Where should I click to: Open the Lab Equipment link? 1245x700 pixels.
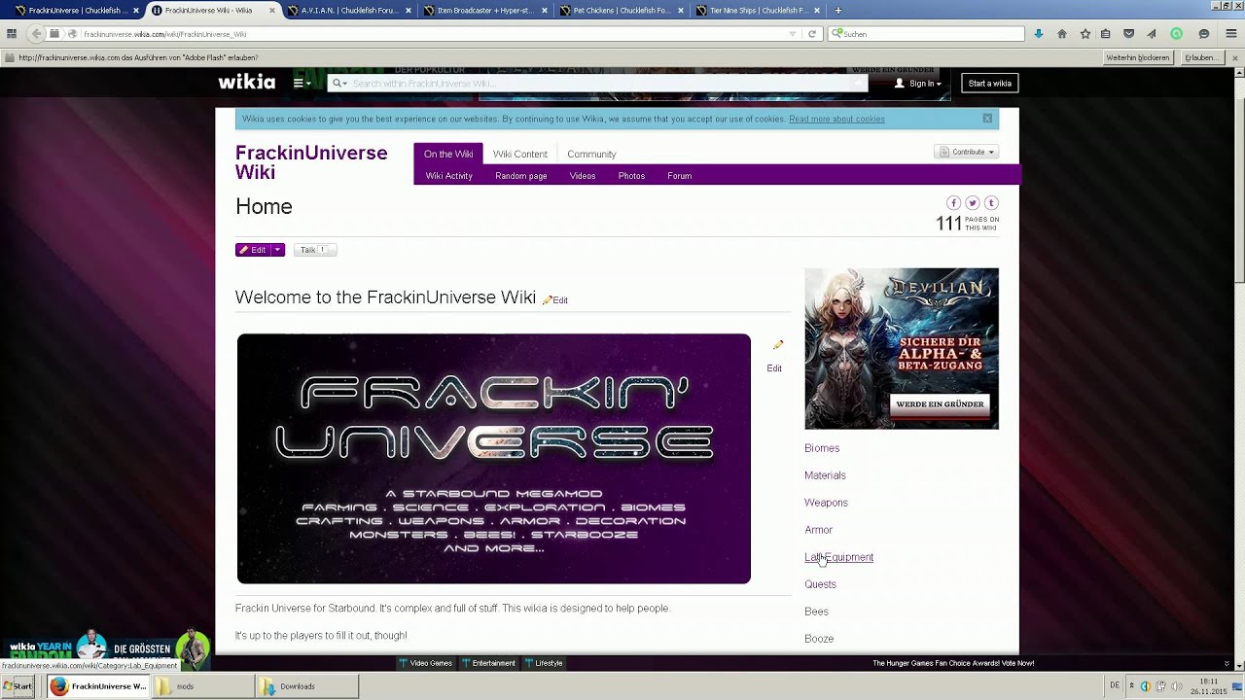coord(838,557)
